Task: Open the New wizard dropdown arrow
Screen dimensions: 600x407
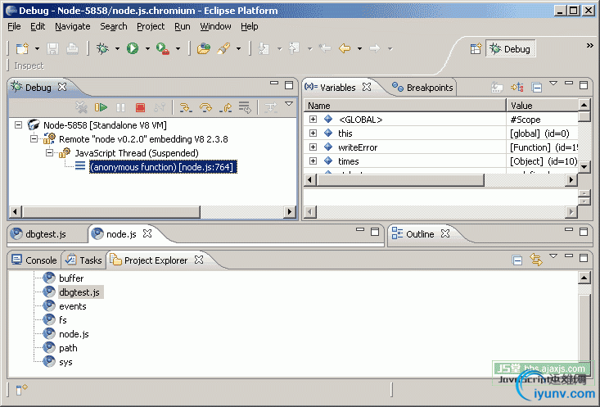Action: [37, 48]
